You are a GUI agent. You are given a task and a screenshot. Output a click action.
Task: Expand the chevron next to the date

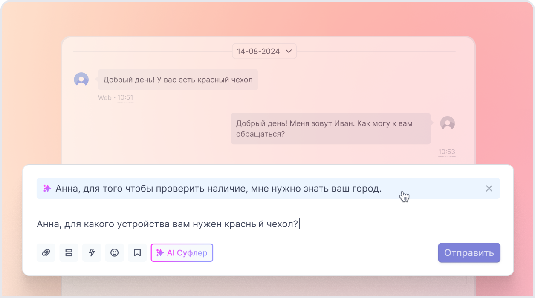289,51
